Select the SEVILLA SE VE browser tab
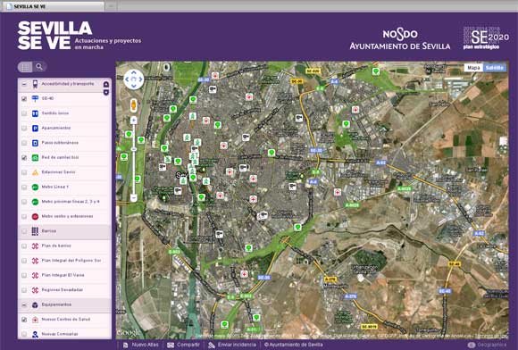The height and width of the screenshot is (350, 518). pos(53,6)
